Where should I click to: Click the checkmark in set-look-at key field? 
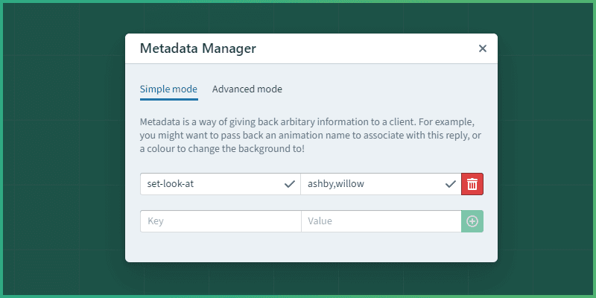(289, 184)
